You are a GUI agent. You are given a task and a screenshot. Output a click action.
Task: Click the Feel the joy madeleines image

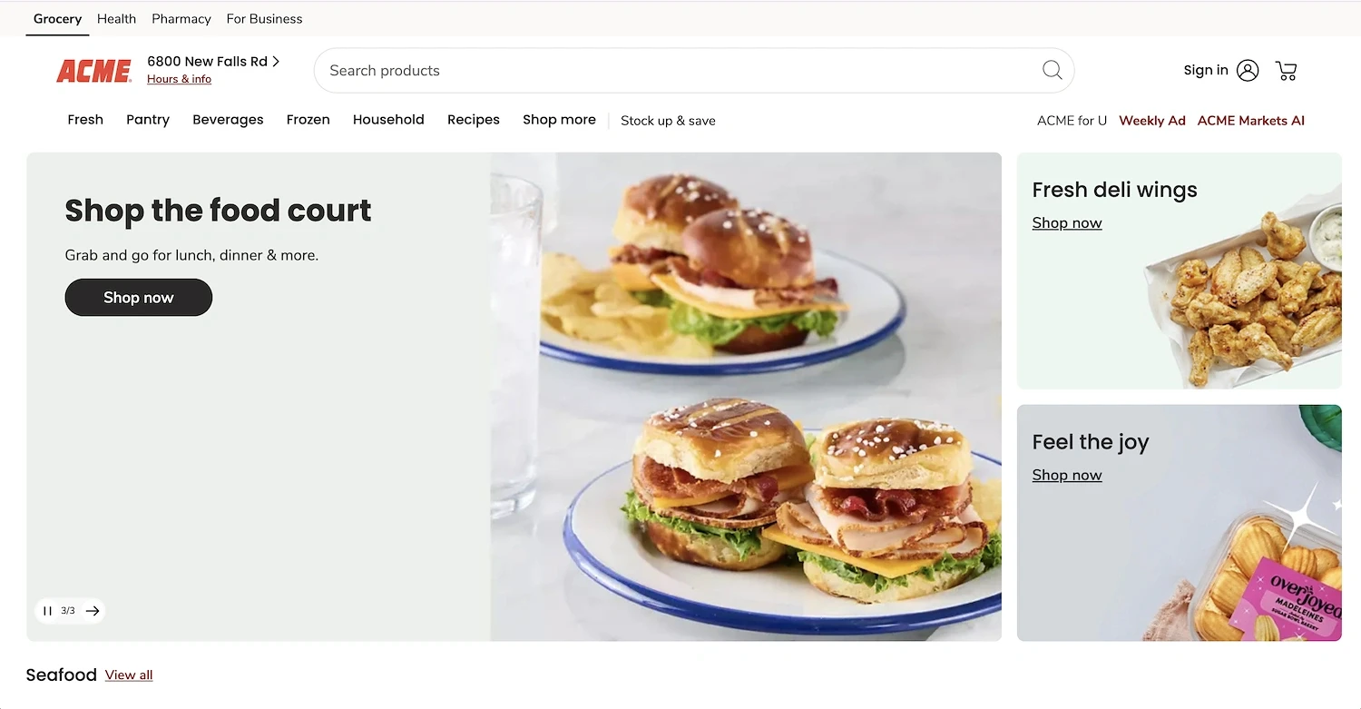(1261, 567)
